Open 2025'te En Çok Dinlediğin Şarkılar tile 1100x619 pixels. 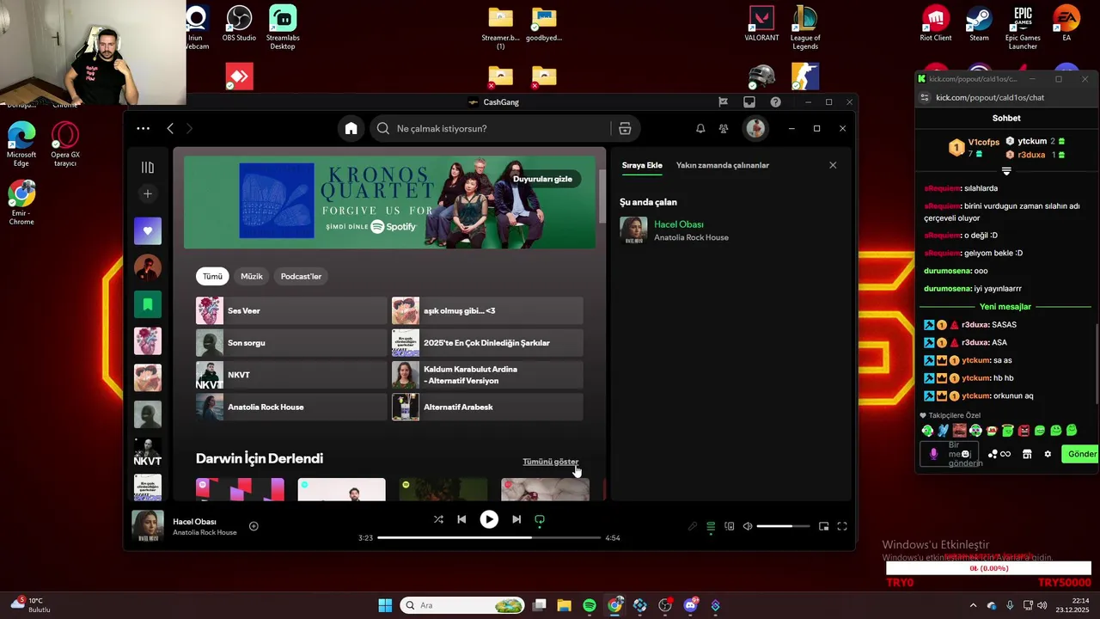pos(487,343)
